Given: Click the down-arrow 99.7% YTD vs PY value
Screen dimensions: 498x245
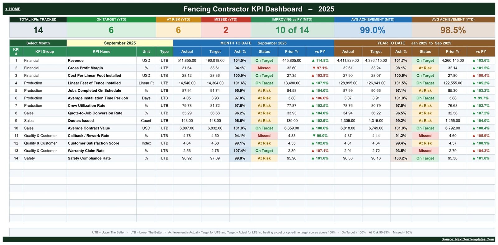Looking at the screenshot, I should click(x=481, y=98).
